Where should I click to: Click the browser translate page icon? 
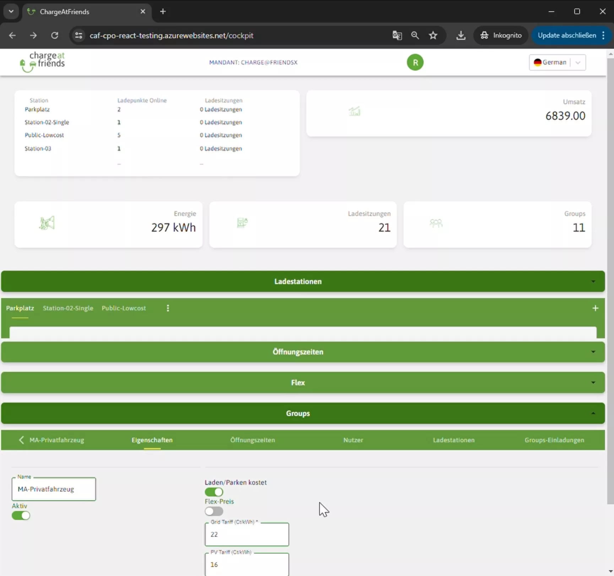coord(397,36)
